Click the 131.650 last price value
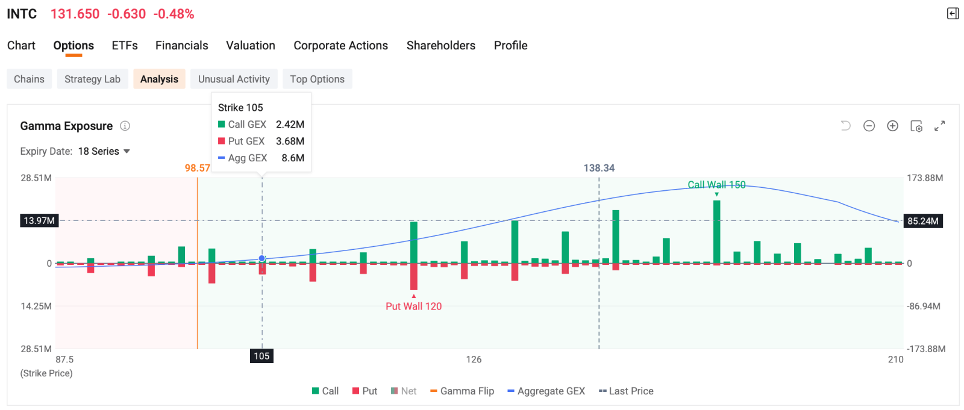Image resolution: width=964 pixels, height=410 pixels. tap(75, 14)
